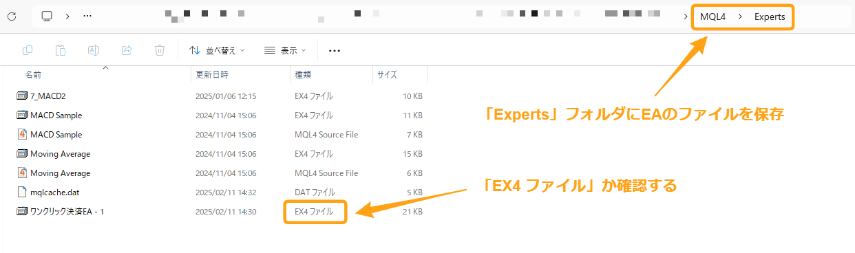855x253 pixels.
Task: Open the breadcrumb ellipsis for hidden folders
Action: coord(87,16)
